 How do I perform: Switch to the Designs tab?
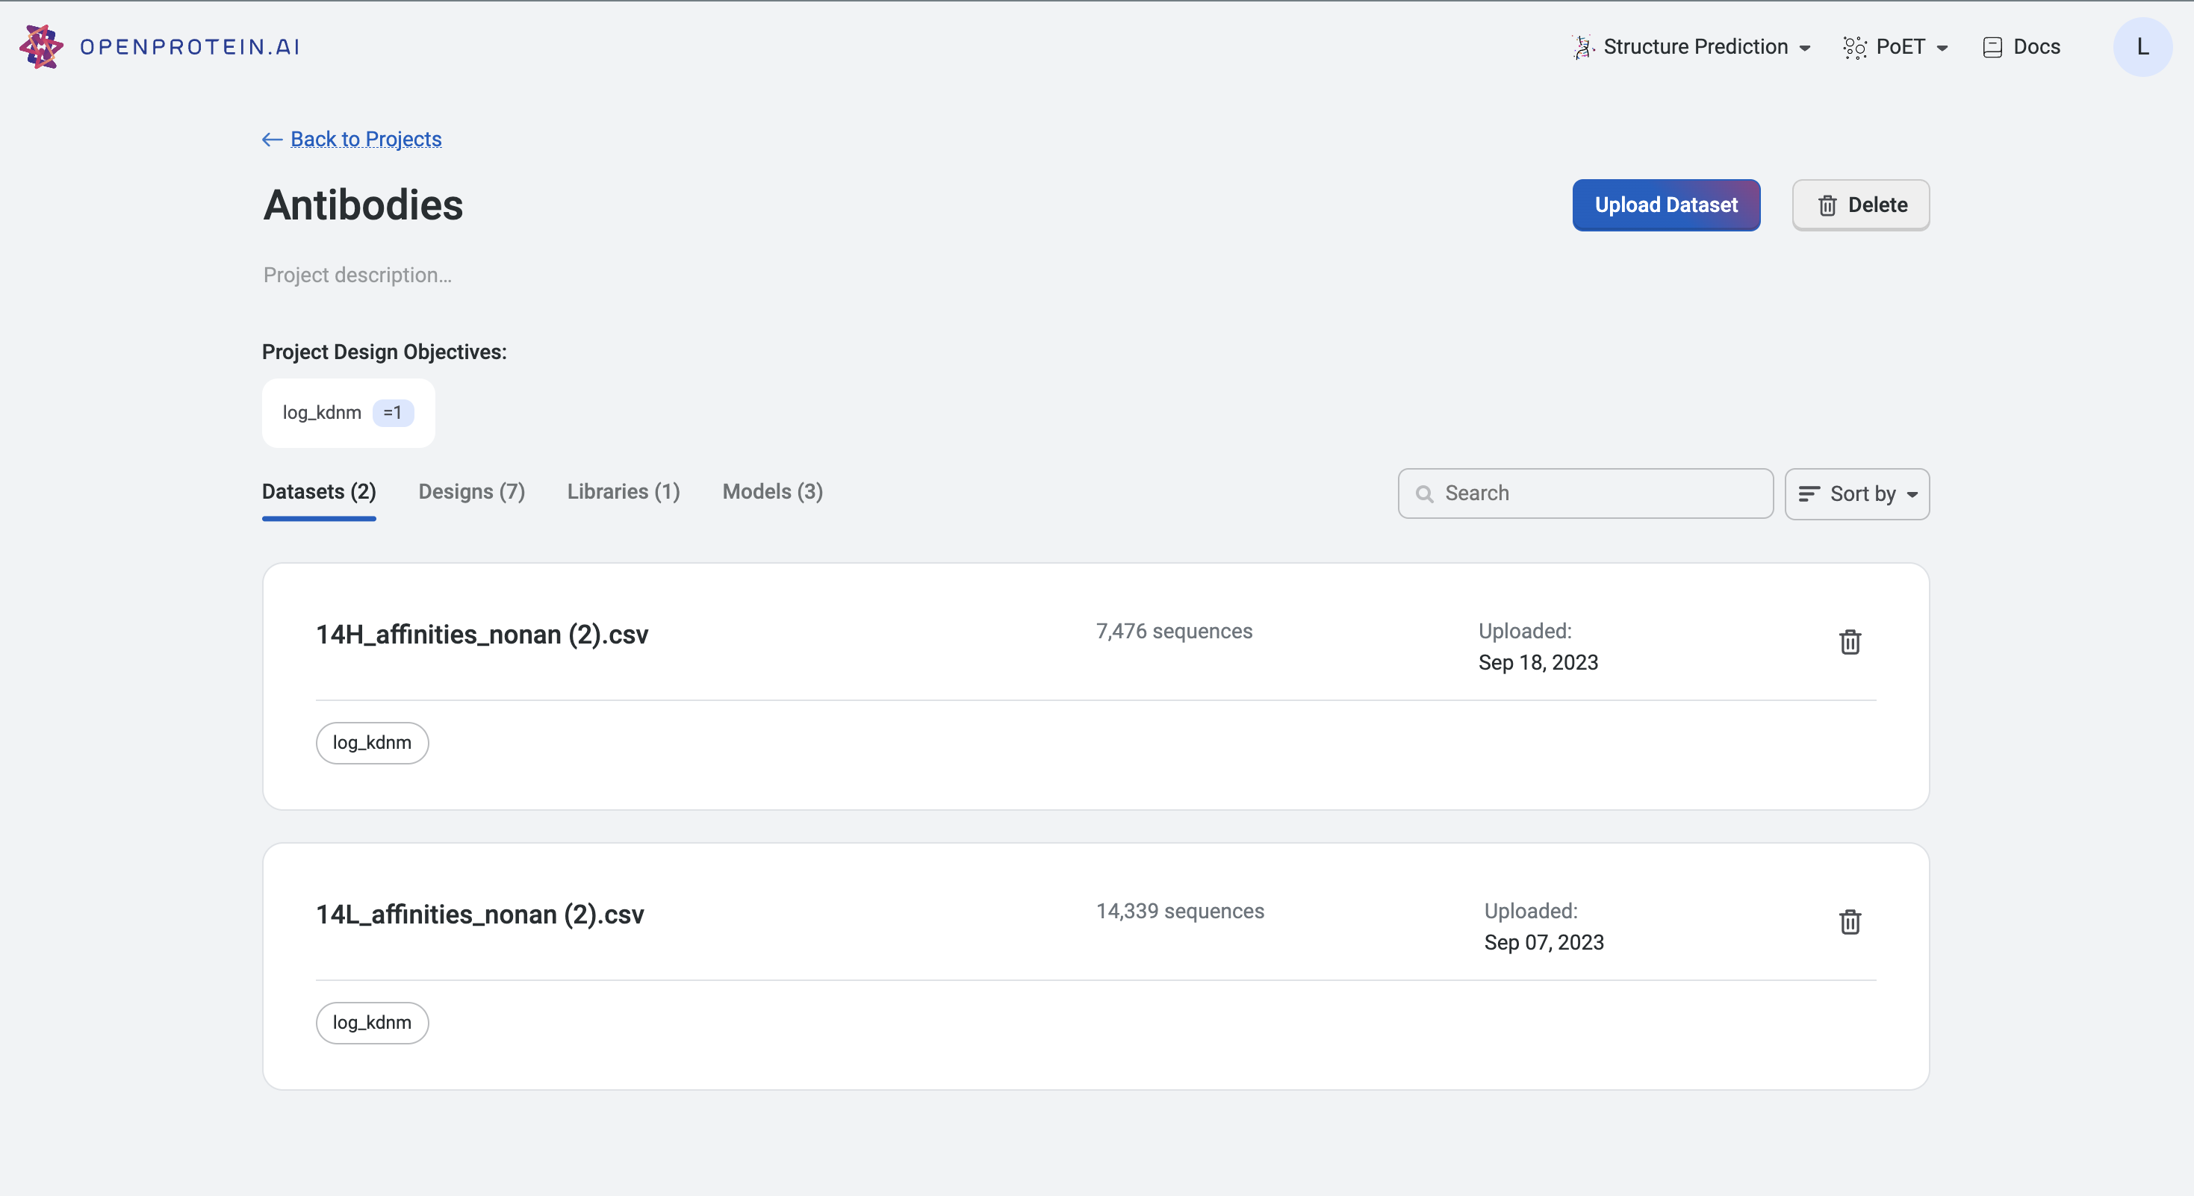tap(471, 492)
